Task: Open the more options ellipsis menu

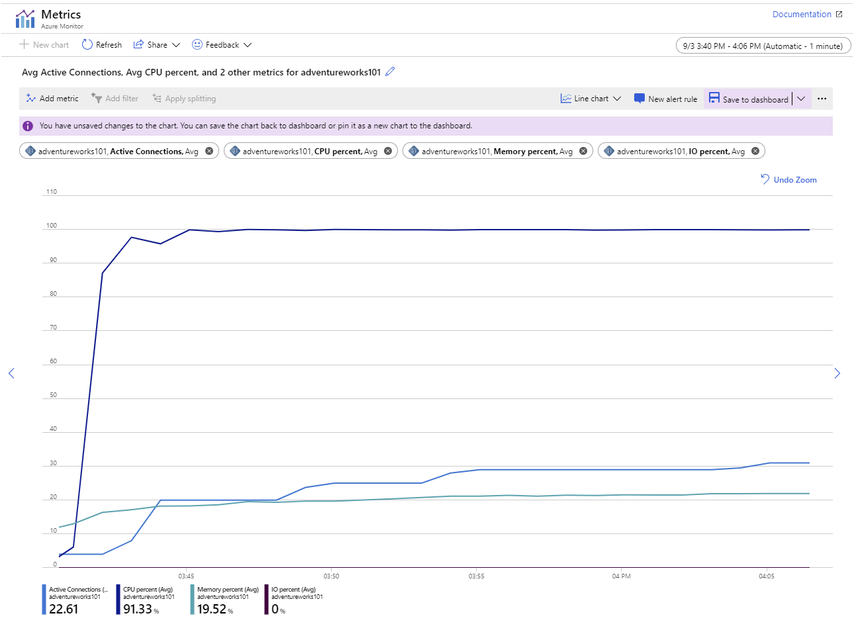Action: click(822, 99)
